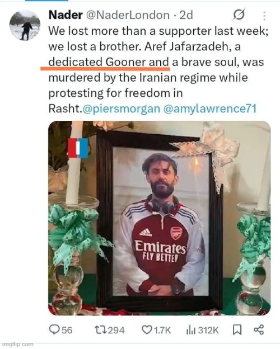The image size is (280, 349).
Task: Open the @amylawrence71 mention
Action: [x=210, y=109]
